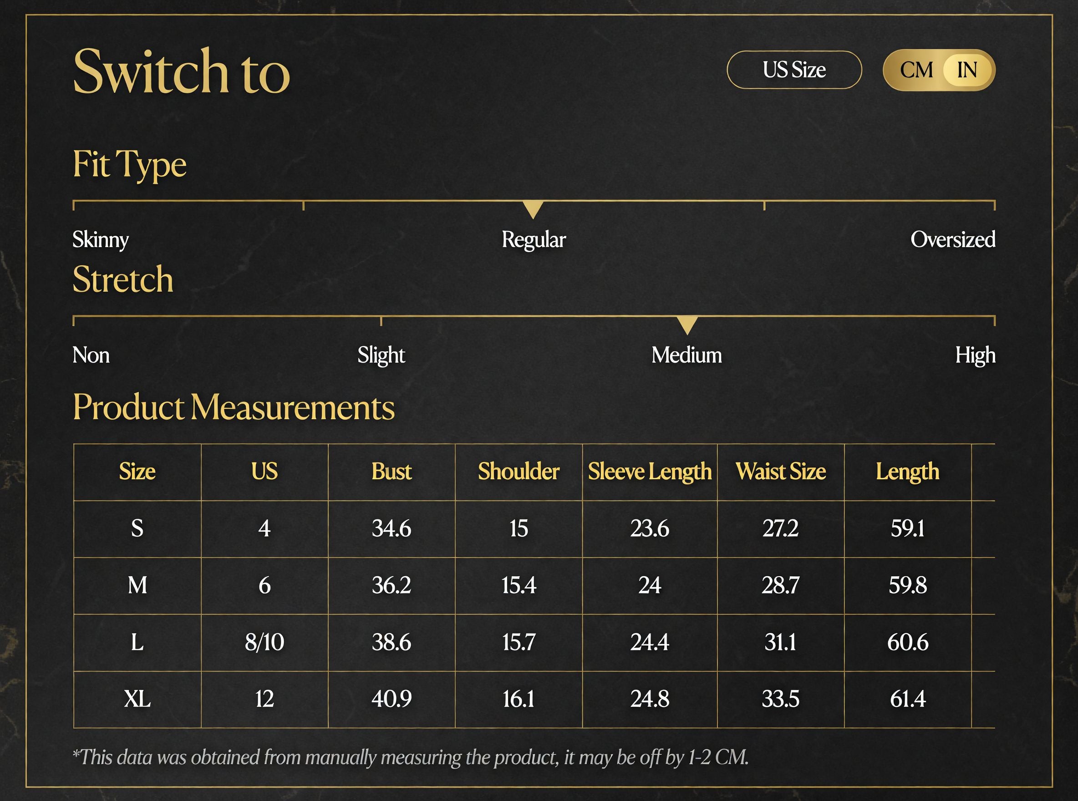Click the Medium stretch label
This screenshot has width=1078, height=801.
(686, 355)
